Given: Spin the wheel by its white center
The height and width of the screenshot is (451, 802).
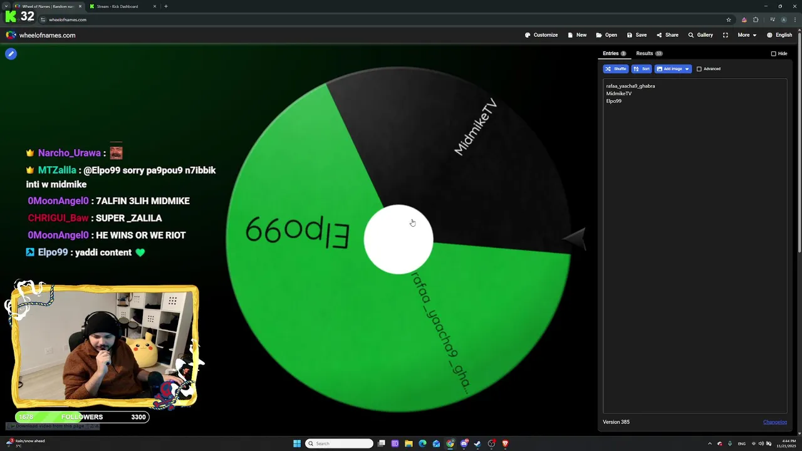Looking at the screenshot, I should click(x=398, y=240).
